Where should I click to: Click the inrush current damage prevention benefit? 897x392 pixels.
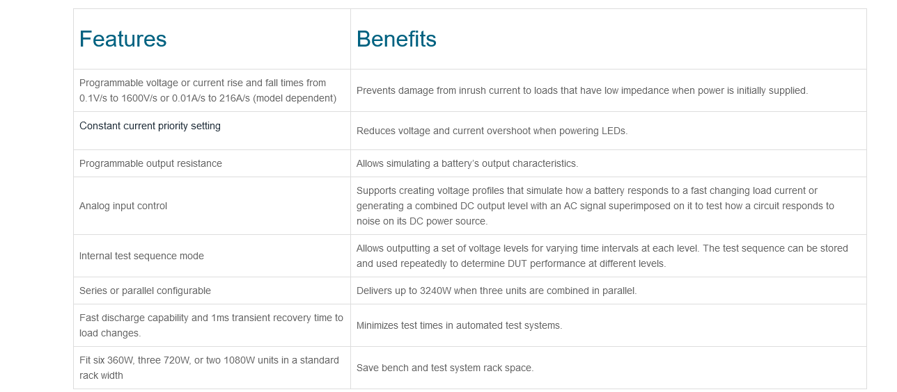click(582, 90)
